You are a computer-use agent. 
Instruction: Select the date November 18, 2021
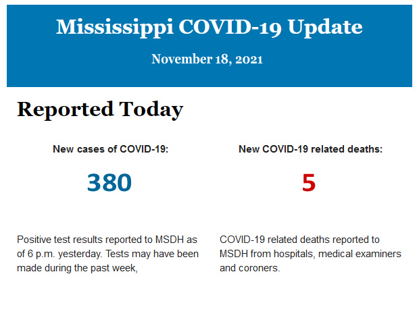point(207,59)
